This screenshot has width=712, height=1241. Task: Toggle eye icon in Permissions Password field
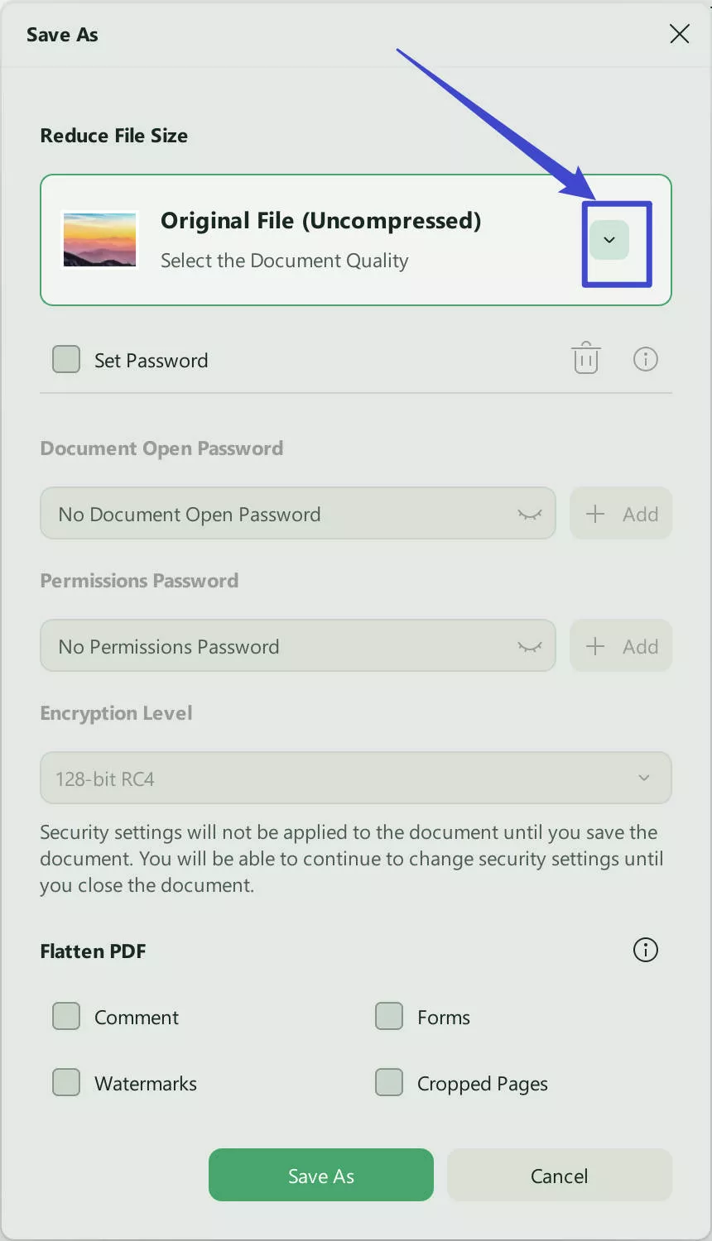point(529,647)
